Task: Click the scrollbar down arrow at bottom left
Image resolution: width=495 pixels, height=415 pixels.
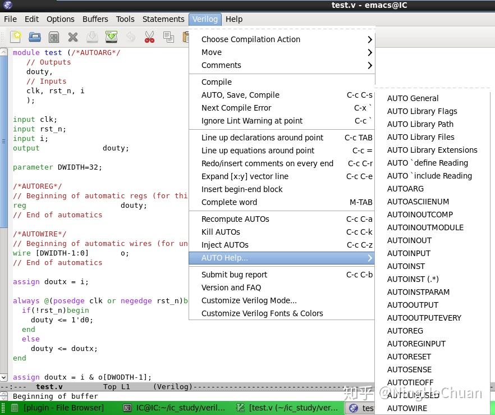Action: 4,377
